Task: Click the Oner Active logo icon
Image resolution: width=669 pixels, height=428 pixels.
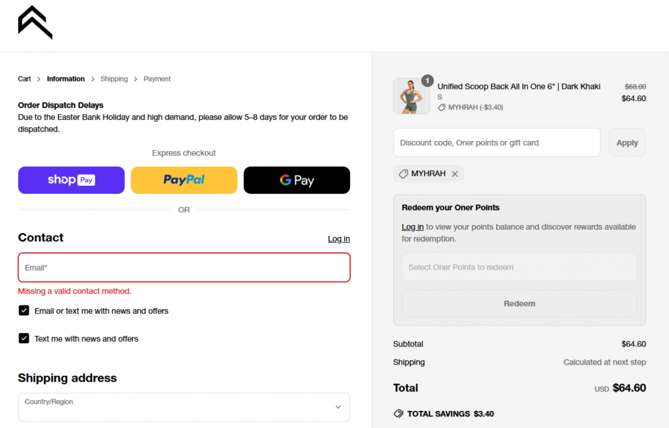Action: point(35,22)
